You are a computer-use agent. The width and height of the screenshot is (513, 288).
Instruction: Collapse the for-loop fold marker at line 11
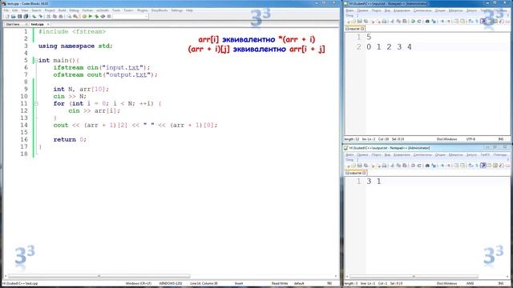pos(36,103)
